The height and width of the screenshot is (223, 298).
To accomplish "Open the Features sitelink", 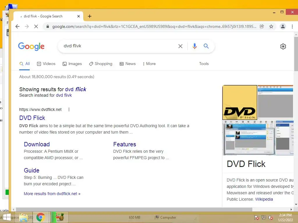I will 125,144.
